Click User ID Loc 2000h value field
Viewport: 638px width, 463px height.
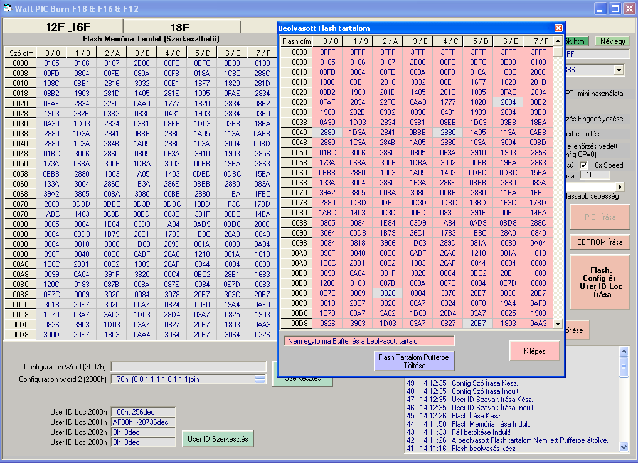pos(143,412)
